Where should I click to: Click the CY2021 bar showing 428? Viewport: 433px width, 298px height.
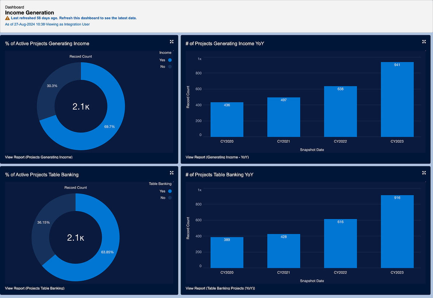[284, 251]
